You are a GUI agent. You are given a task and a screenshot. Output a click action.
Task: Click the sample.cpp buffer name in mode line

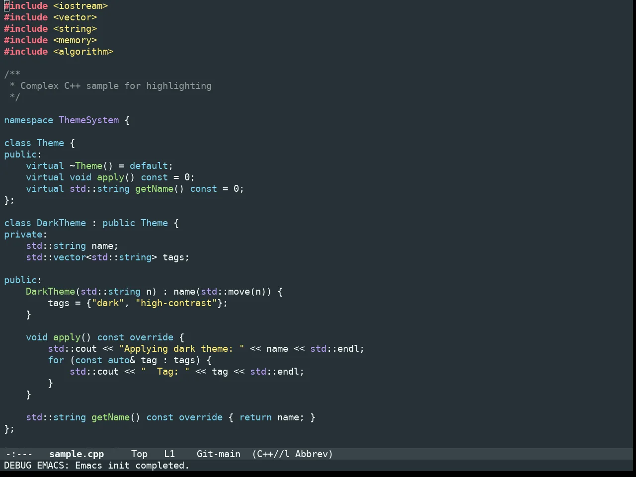(77, 454)
